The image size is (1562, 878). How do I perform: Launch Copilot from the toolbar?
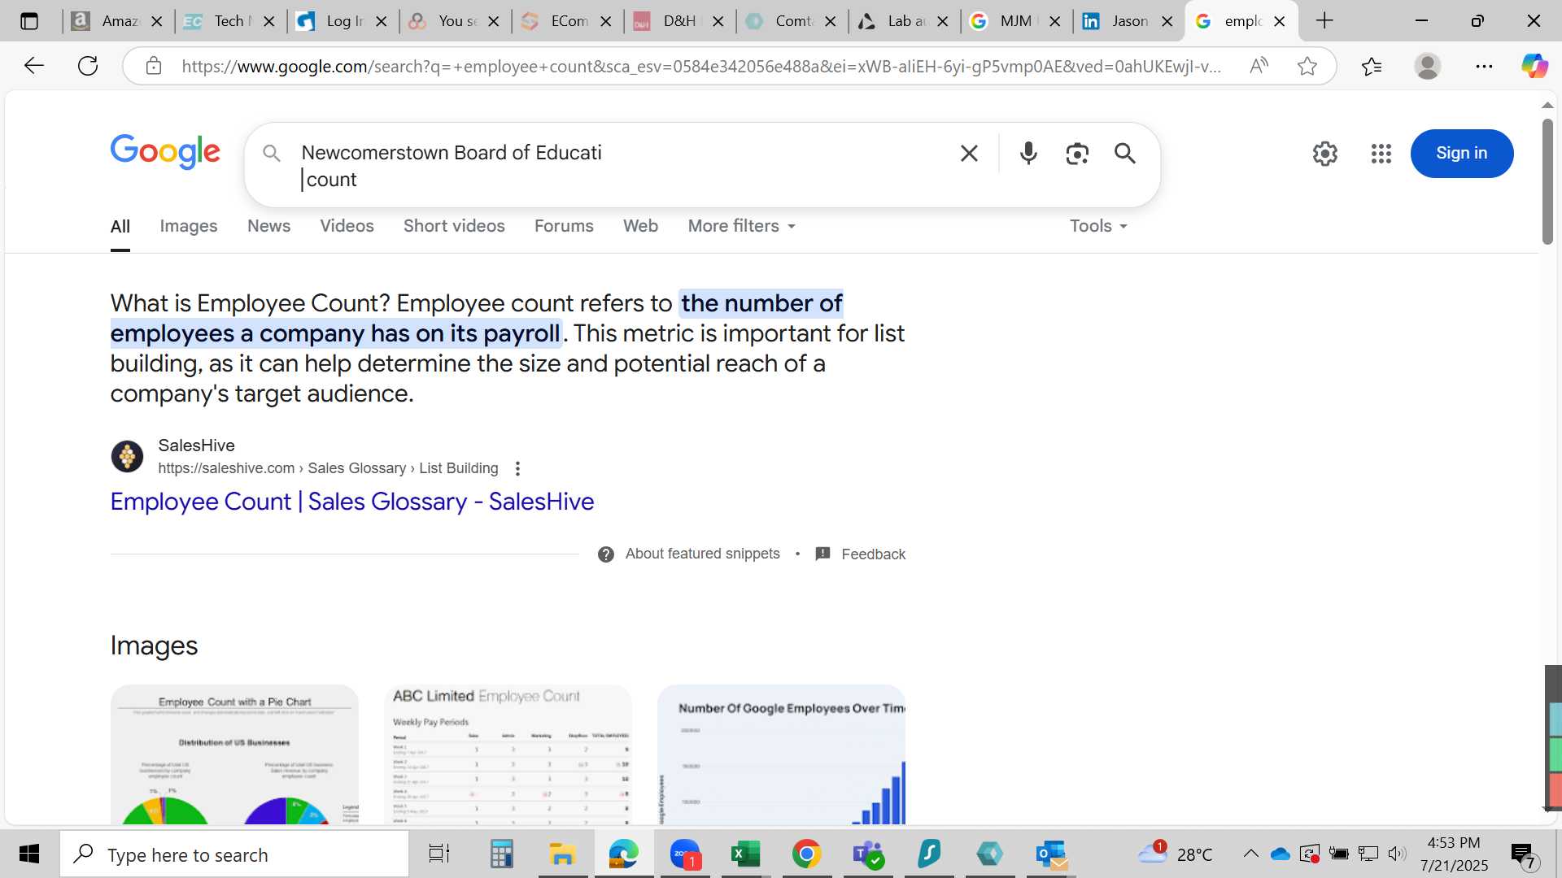[x=1534, y=66]
